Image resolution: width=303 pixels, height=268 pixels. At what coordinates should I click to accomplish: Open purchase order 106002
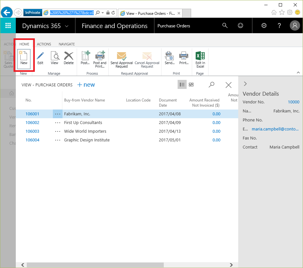pos(32,123)
